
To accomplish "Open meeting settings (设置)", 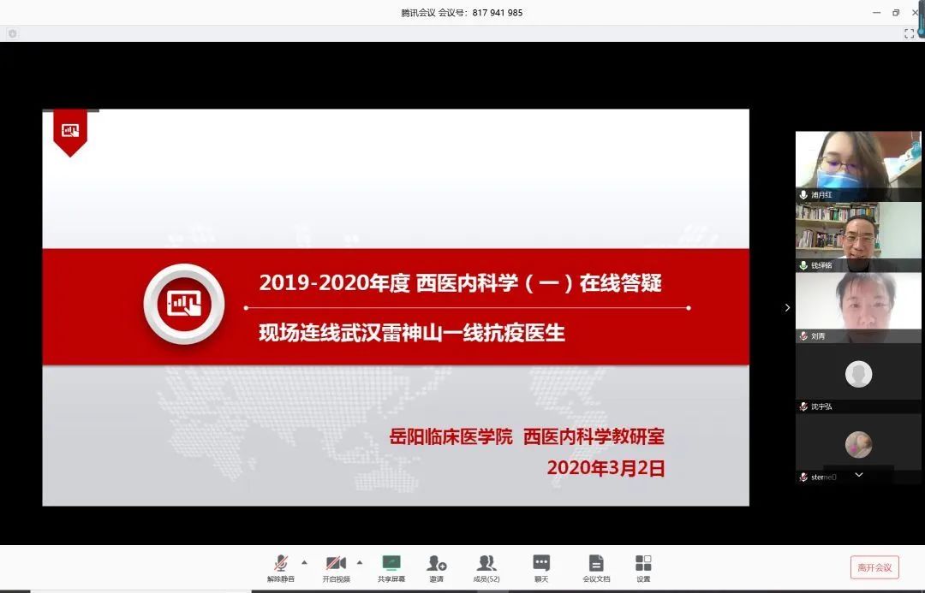I will 643,566.
